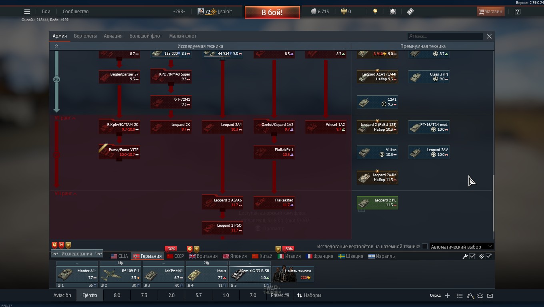Switch to the Авиация tab
Viewport: 544px width, 307px height.
click(113, 36)
